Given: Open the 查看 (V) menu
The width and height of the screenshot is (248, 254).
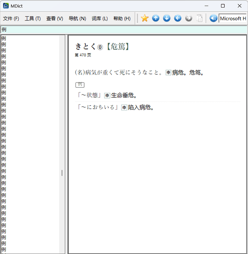Looking at the screenshot, I should click(x=55, y=19).
